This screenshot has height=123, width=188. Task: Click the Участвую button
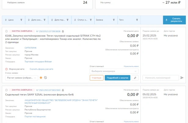click(96, 78)
